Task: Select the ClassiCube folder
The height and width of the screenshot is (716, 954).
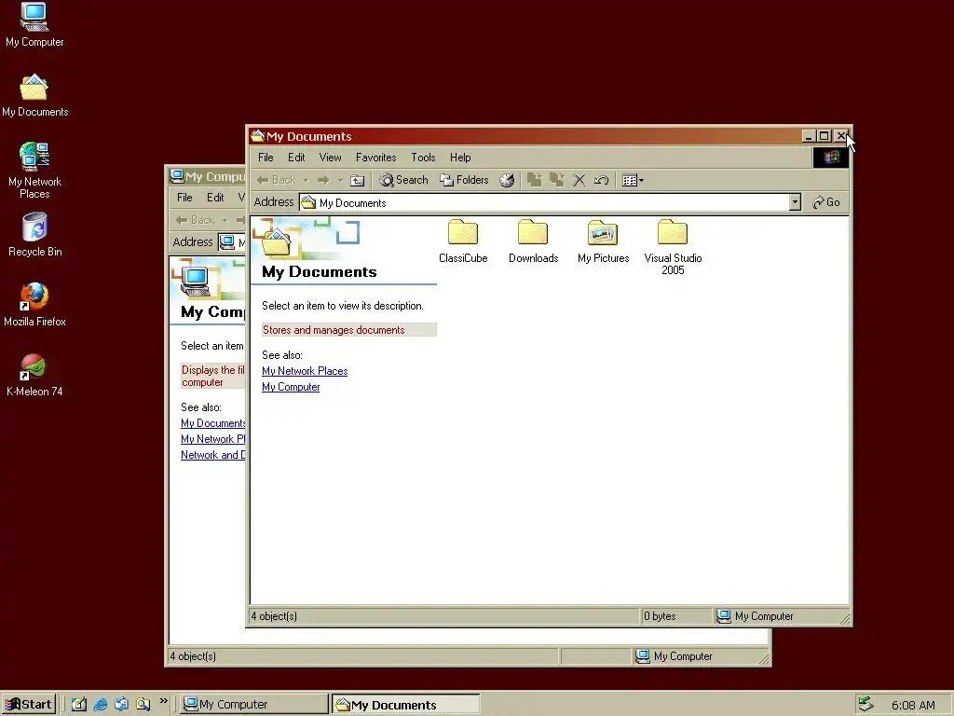Action: pos(463,241)
